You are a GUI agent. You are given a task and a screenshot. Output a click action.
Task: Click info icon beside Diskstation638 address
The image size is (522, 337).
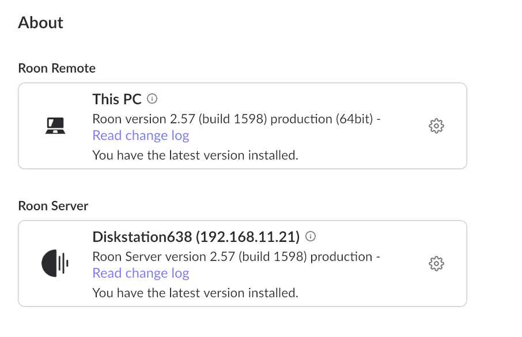311,236
